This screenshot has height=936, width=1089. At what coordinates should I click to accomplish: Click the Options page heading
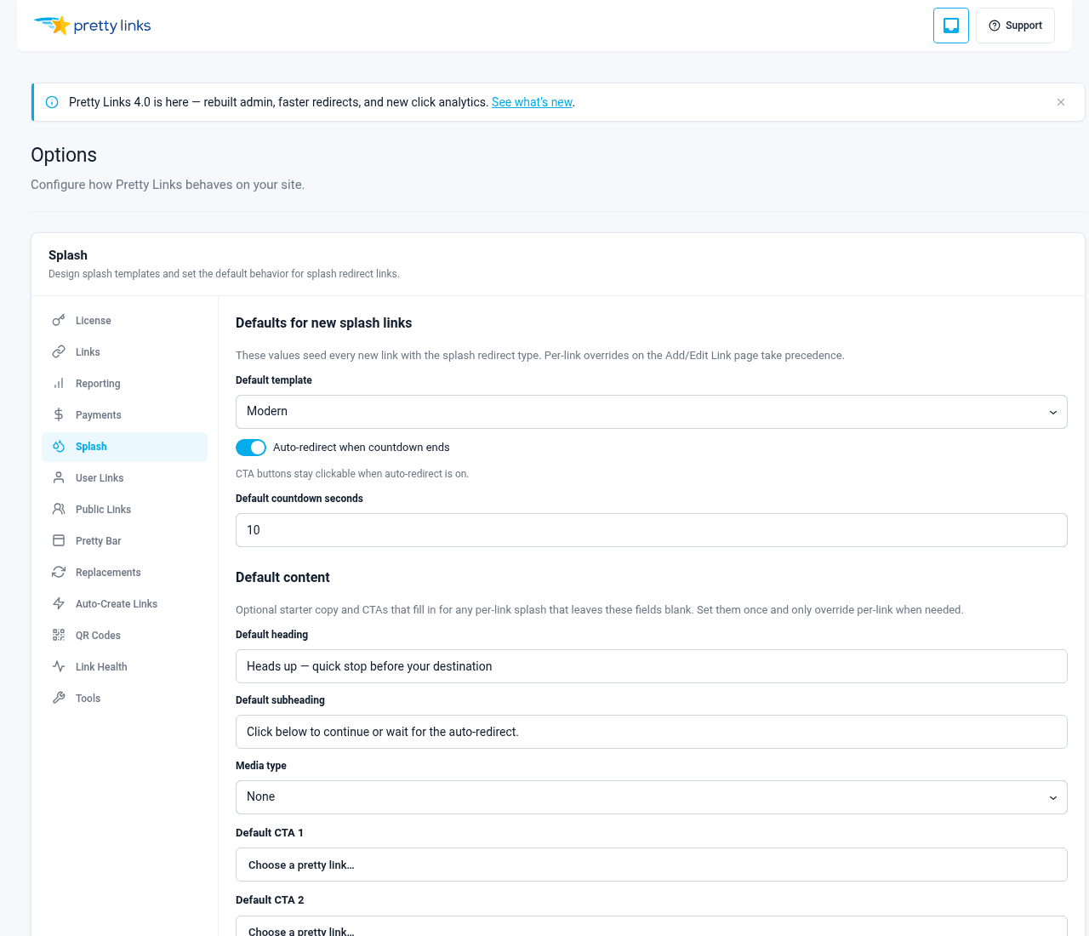click(x=64, y=155)
